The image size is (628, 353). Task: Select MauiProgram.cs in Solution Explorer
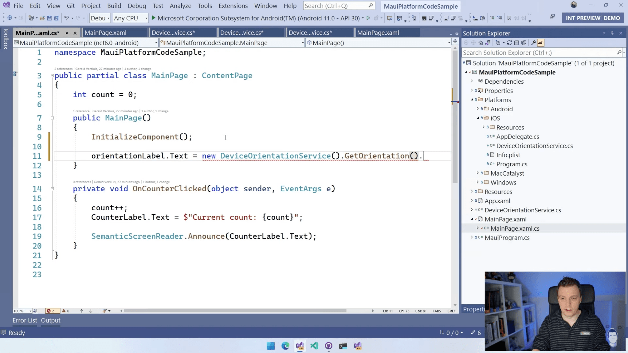[507, 238]
